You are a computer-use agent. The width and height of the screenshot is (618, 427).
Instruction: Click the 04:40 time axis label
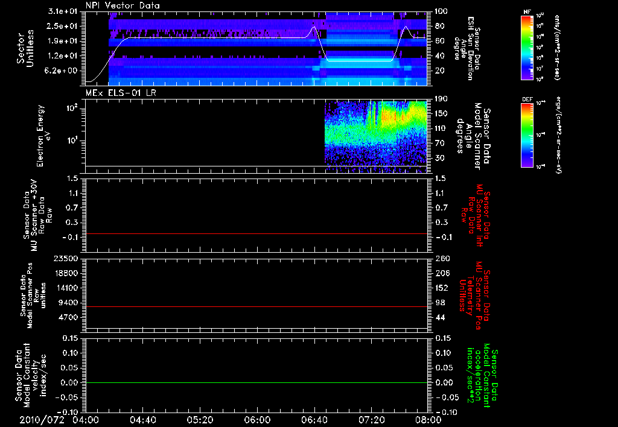point(142,420)
